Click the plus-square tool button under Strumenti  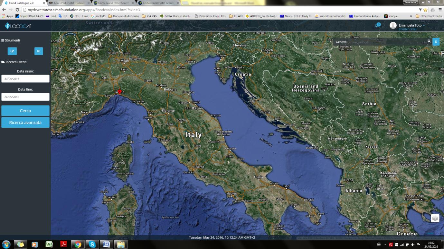pyautogui.click(x=39, y=51)
